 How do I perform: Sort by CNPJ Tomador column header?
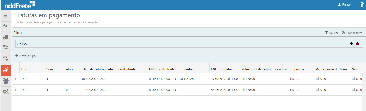click(221, 69)
